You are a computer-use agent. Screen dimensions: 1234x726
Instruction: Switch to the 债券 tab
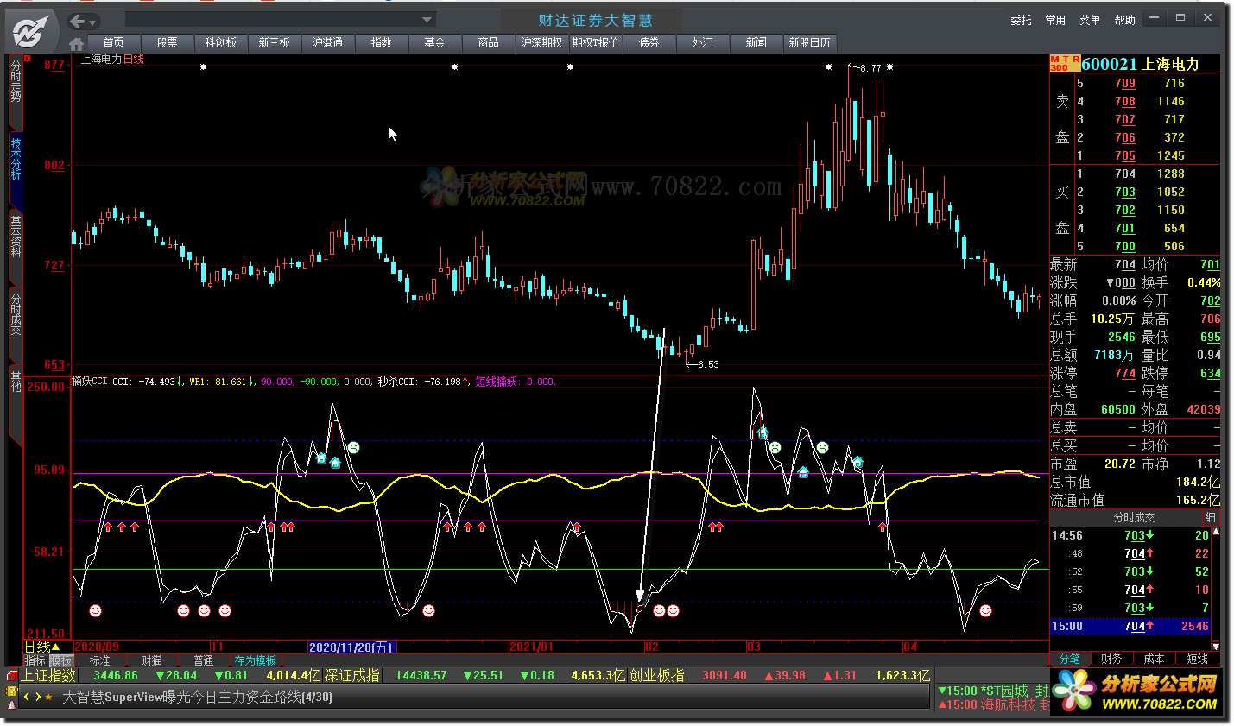(649, 42)
